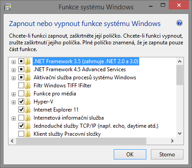
Task: Click folder icon beside Funkce pro média
Action: pos(28,94)
